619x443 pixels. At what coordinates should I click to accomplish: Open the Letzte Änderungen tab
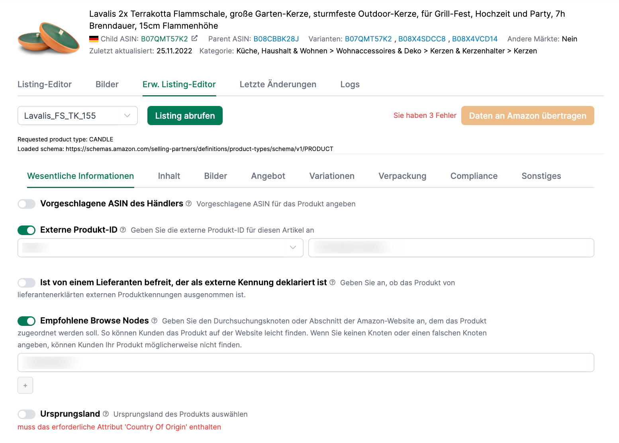[278, 84]
